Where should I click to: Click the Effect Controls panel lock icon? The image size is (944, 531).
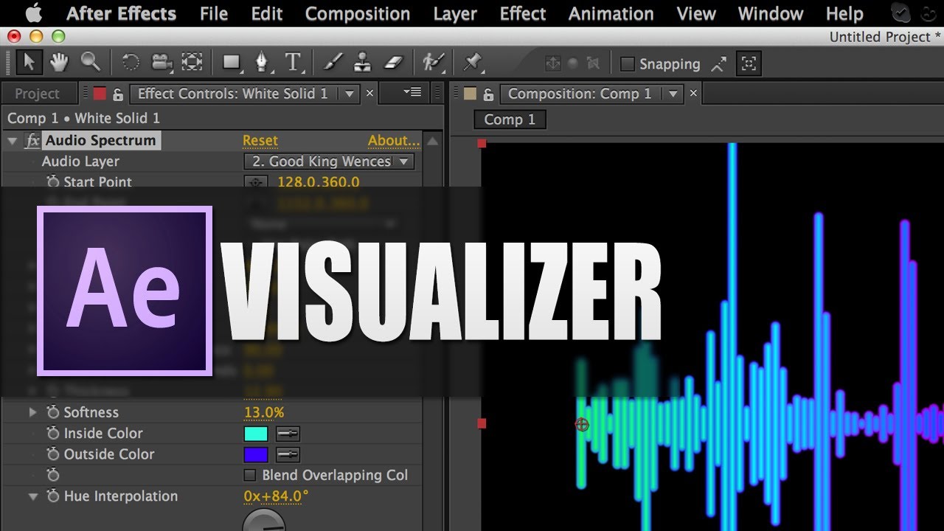118,94
